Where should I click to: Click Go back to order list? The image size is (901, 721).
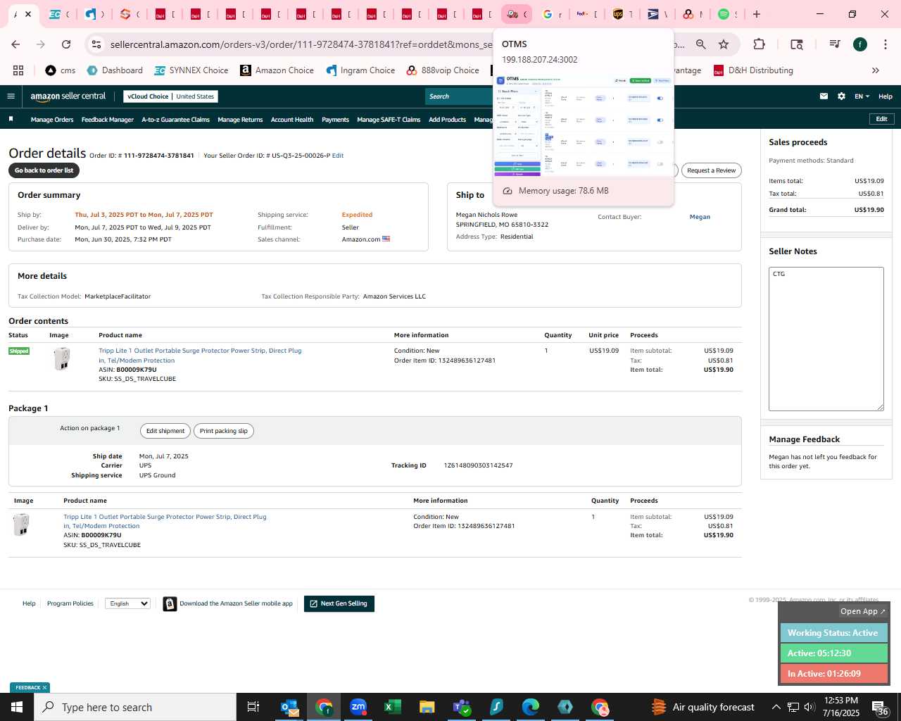tap(44, 170)
